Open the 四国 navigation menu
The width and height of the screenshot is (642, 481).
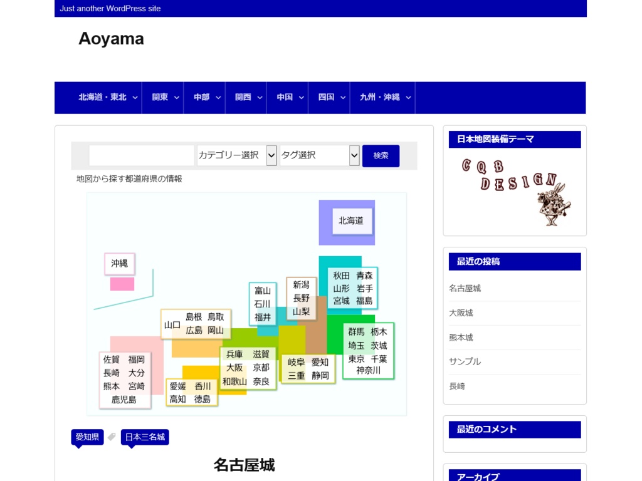325,98
